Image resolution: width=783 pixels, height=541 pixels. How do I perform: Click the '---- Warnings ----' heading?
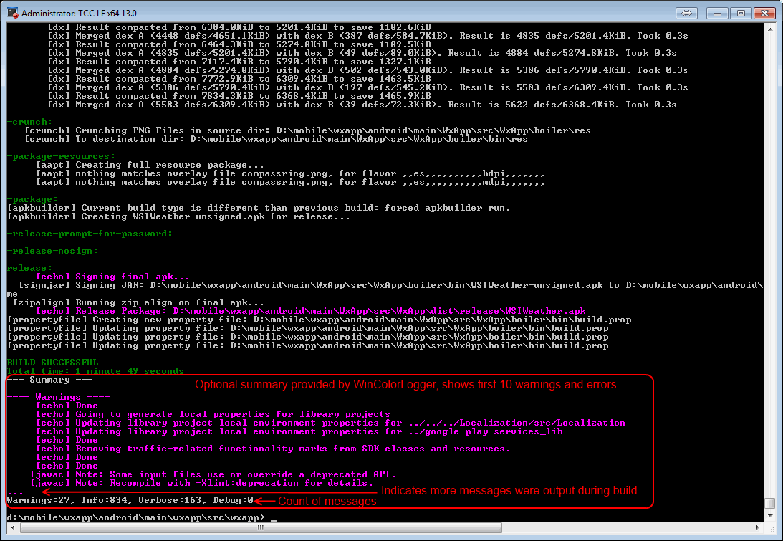[x=58, y=397]
